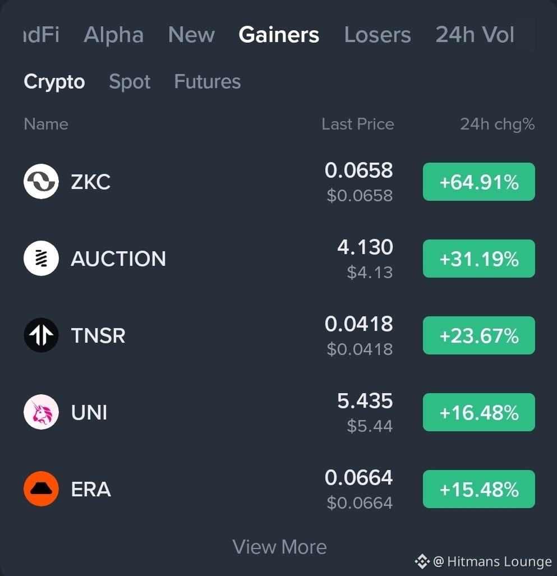Click the Binance logo in the watermark
Screen dimensions: 557x576
click(x=422, y=561)
